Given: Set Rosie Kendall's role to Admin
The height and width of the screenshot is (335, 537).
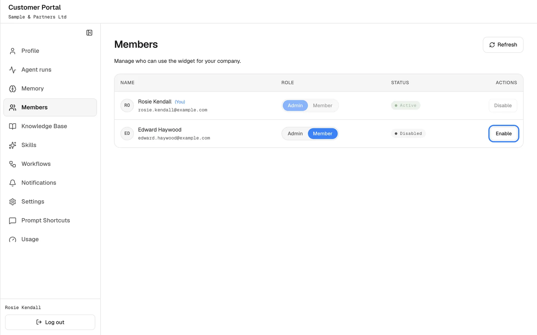Looking at the screenshot, I should [x=295, y=105].
